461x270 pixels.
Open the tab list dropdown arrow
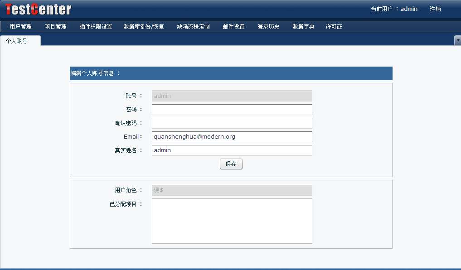click(x=457, y=40)
